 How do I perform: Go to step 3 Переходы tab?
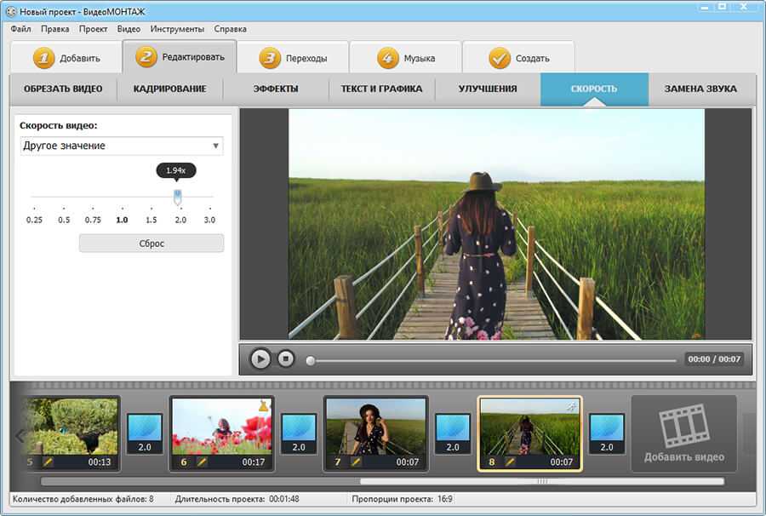click(x=292, y=59)
